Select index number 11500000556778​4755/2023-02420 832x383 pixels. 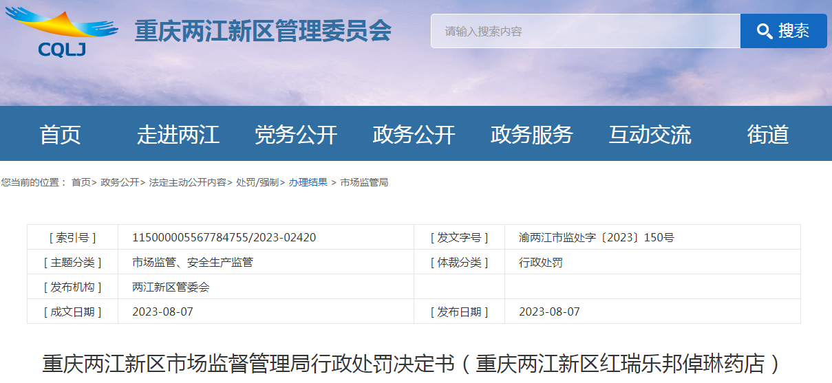[x=224, y=237]
